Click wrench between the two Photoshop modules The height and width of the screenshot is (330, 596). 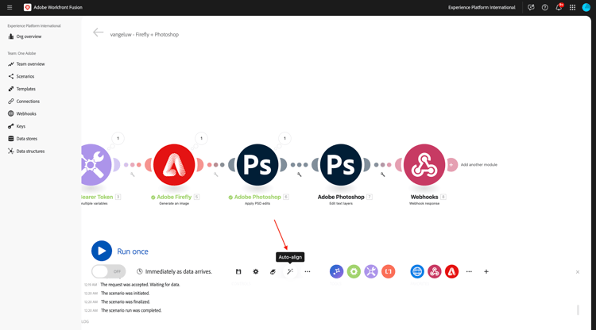pyautogui.click(x=299, y=175)
